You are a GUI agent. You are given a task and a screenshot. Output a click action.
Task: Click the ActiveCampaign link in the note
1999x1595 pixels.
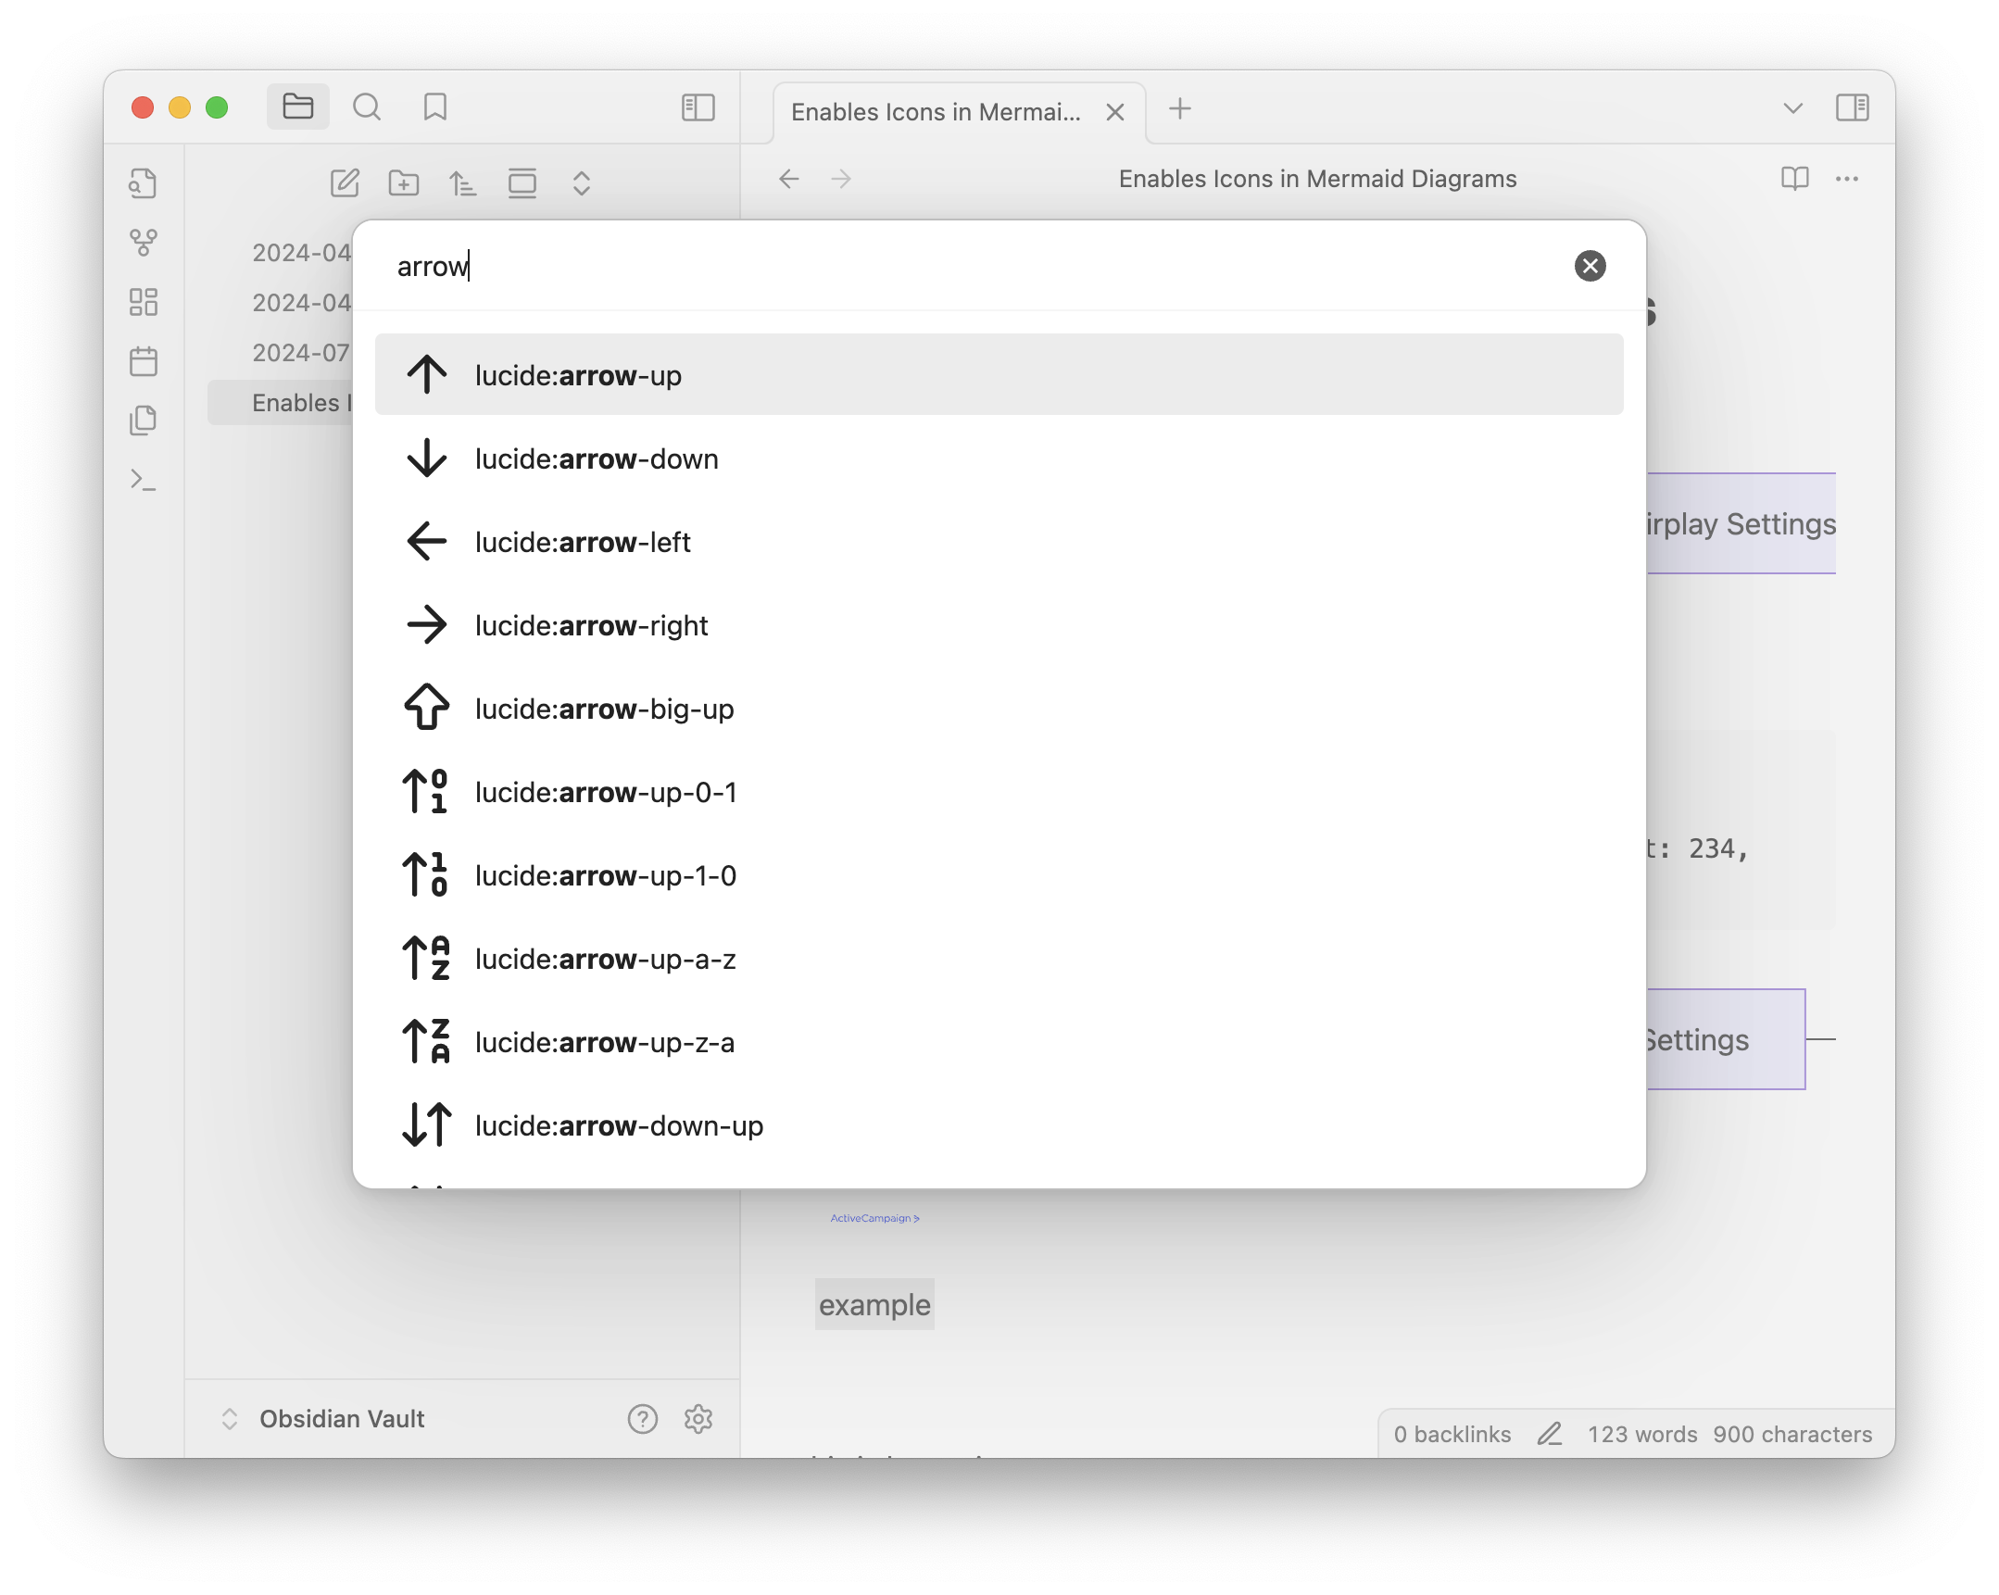pyautogui.click(x=874, y=1218)
